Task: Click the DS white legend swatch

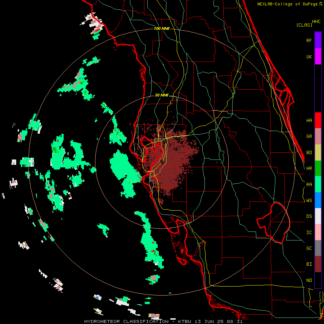Action: [318, 216]
